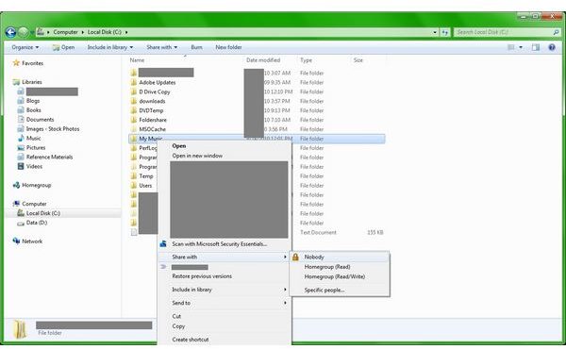Select Images - Stock Photos library
Viewport: 566px width, 349px height.
pyautogui.click(x=53, y=129)
